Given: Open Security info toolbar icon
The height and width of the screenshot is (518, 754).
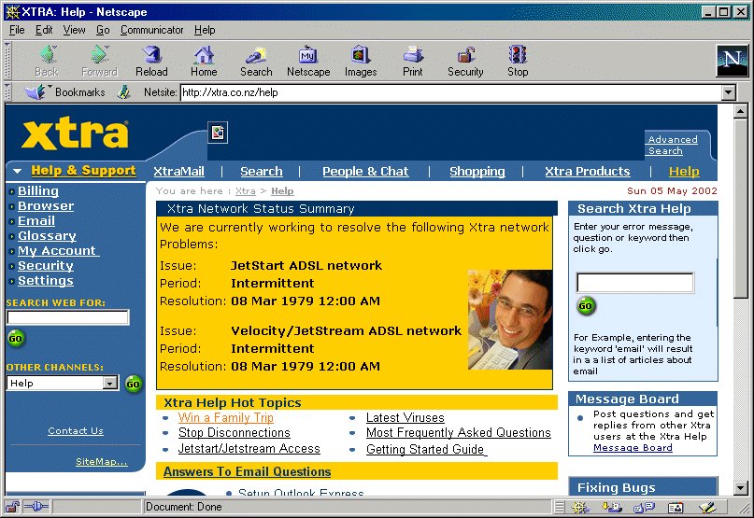Looking at the screenshot, I should pyautogui.click(x=465, y=61).
